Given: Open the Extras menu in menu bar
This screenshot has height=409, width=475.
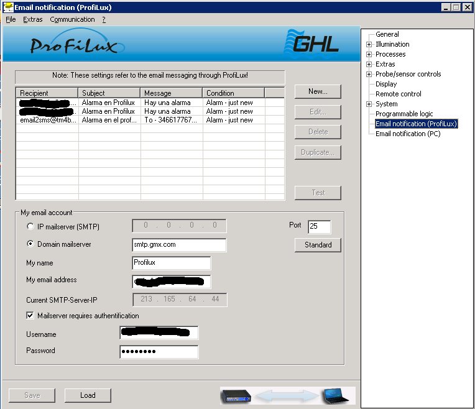Looking at the screenshot, I should (x=33, y=19).
